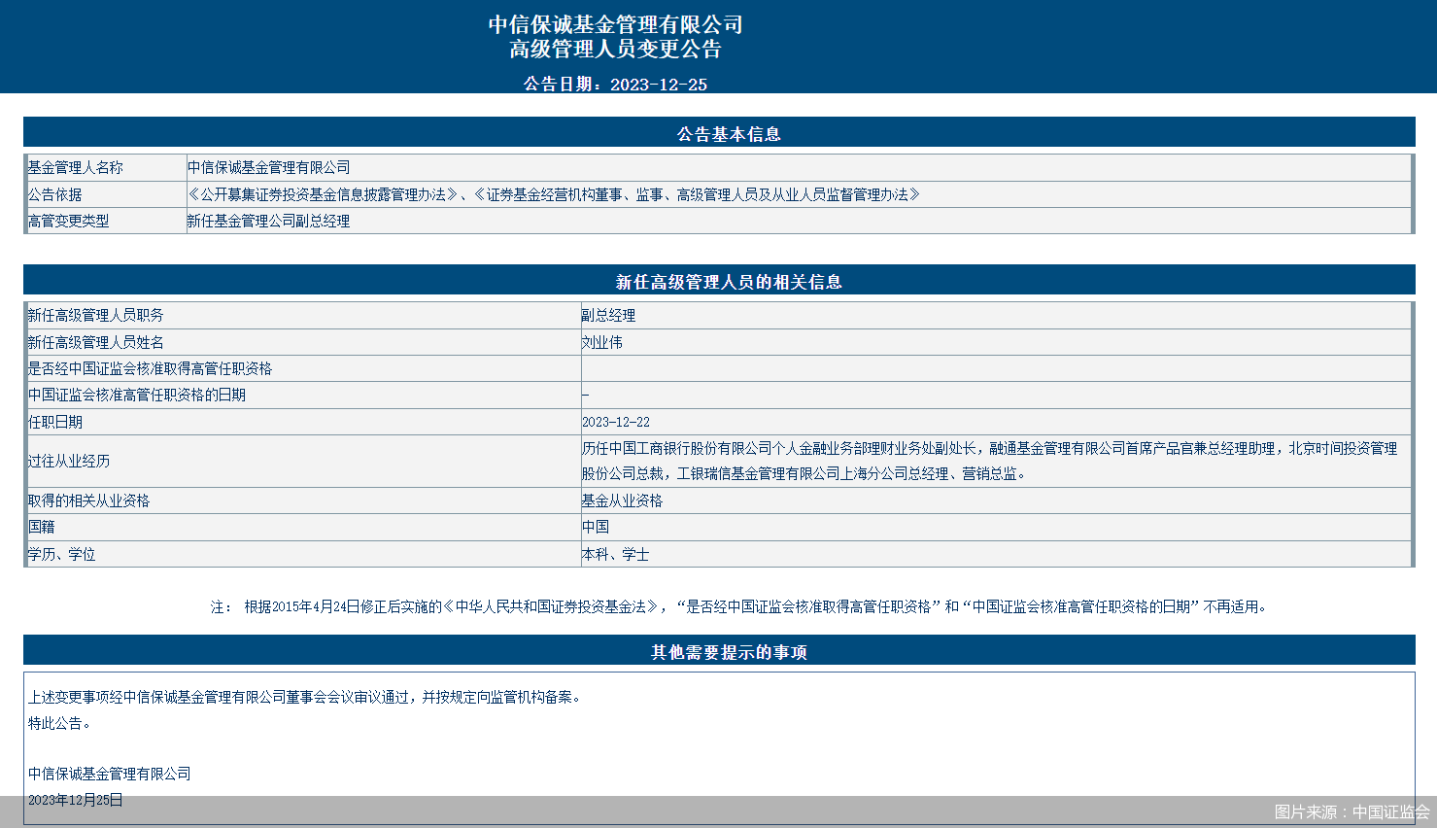Click the dash in 核准高管任职资格的日期 cell
The image size is (1437, 828).
[584, 395]
